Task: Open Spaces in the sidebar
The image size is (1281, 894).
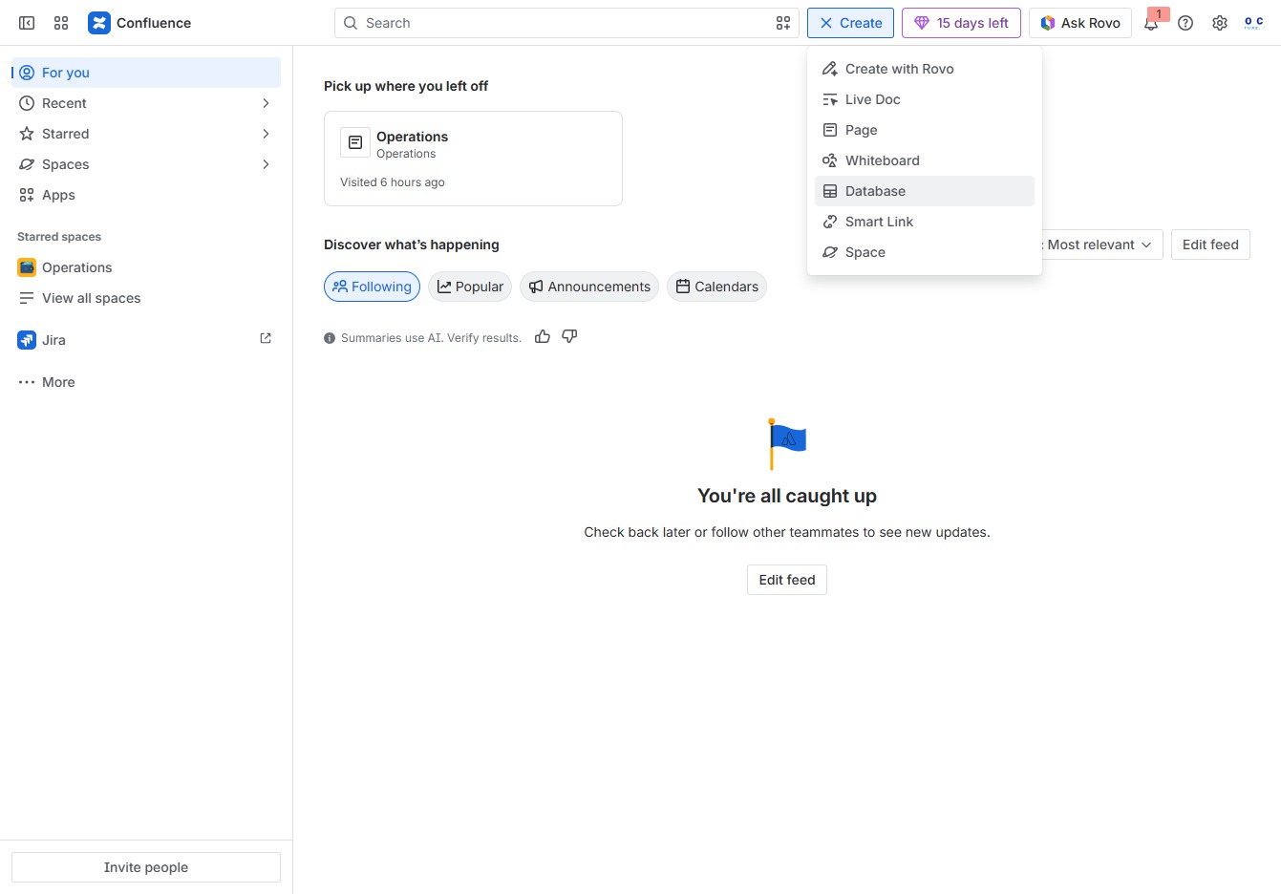Action: [146, 164]
